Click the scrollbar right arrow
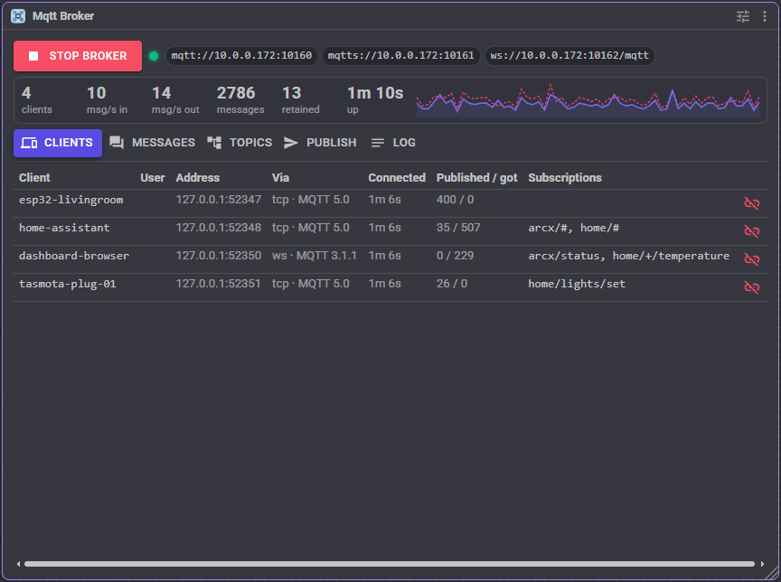The width and height of the screenshot is (781, 582). [x=762, y=564]
